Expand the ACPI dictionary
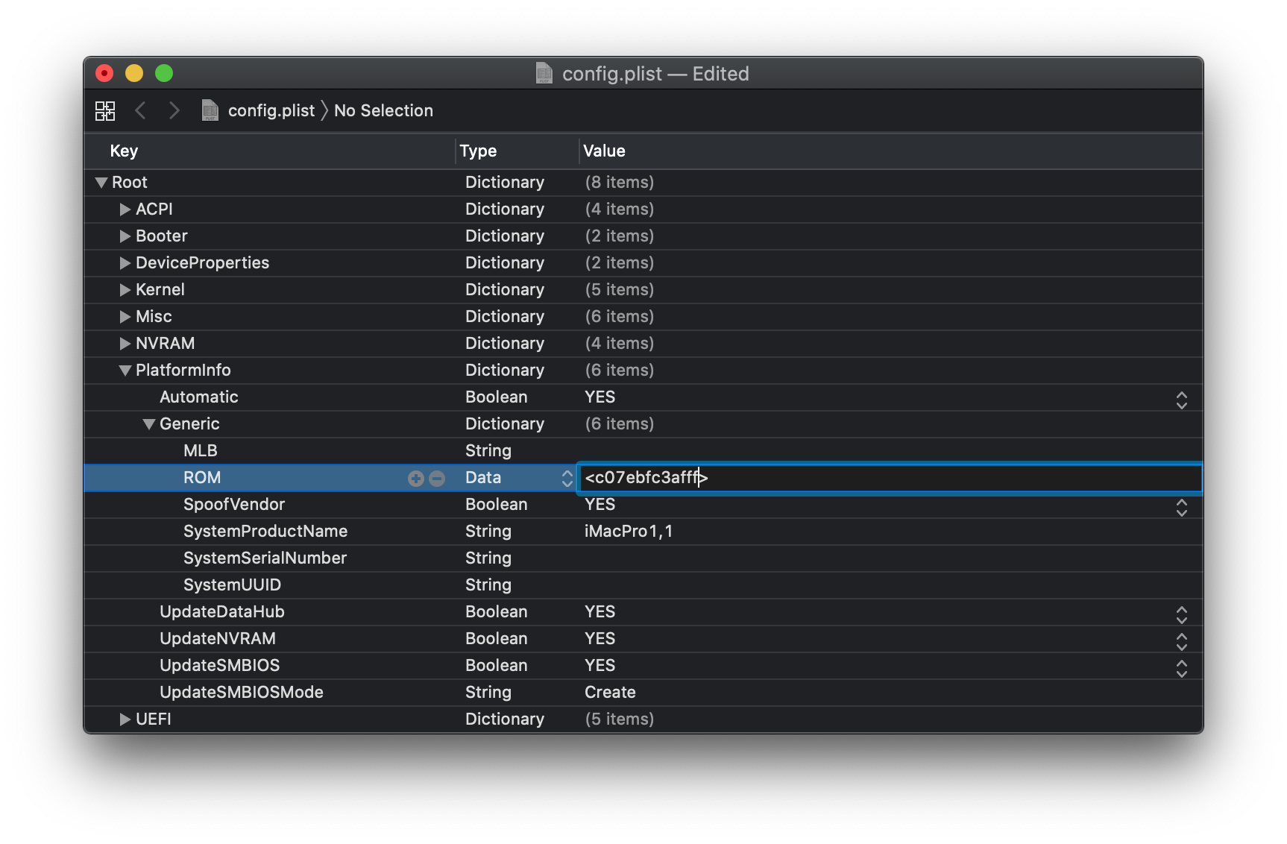 [x=125, y=210]
